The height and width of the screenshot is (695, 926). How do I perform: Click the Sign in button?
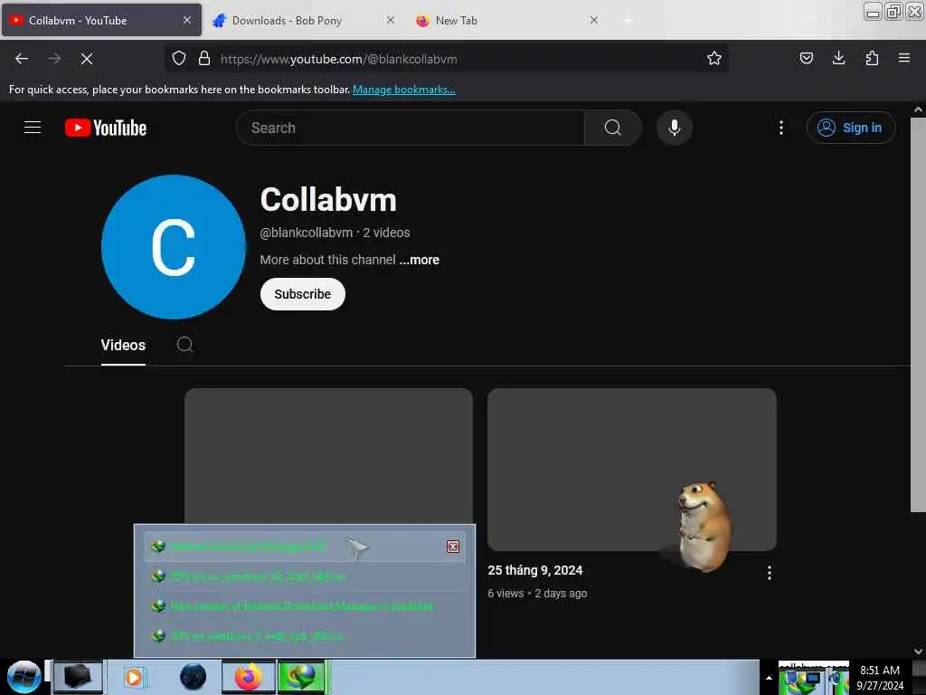pyautogui.click(x=851, y=128)
